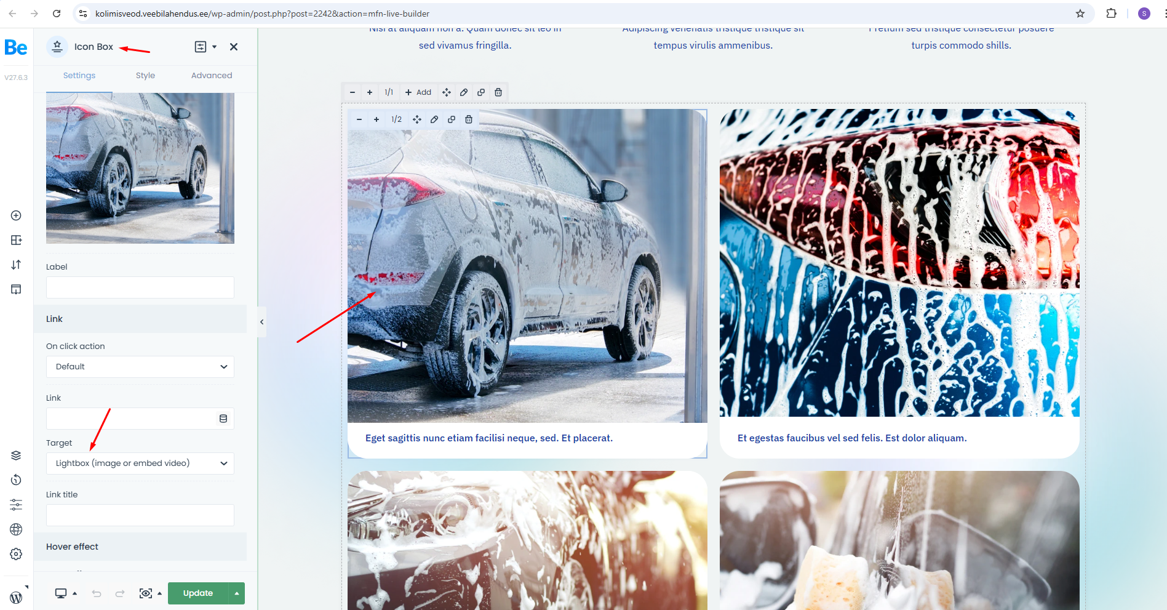Open the arrow dropdown next to Update
Screen dimensions: 1167x610
(237, 593)
